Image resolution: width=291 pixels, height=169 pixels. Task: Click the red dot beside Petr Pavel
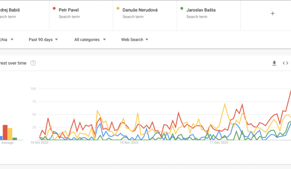54,8
